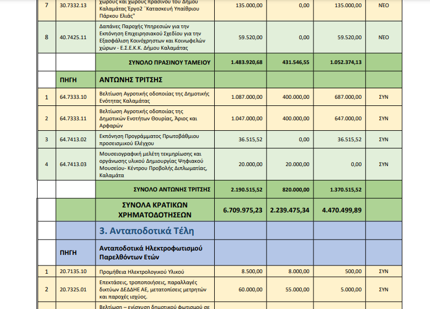Screen dimensions: 430x309
Task: Select the value 5.000,00
Action: point(351,290)
